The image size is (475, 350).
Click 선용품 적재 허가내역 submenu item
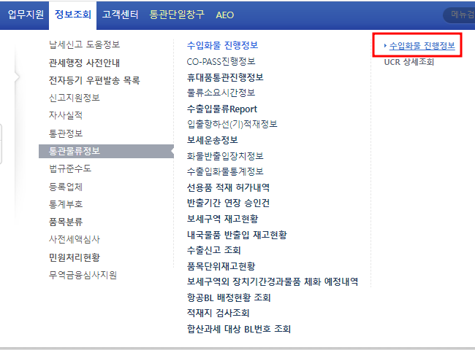point(228,187)
